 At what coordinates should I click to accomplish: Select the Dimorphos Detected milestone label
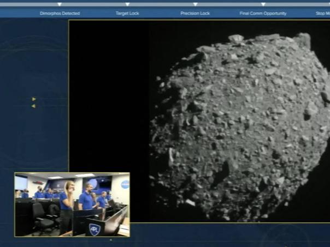[x=60, y=13]
